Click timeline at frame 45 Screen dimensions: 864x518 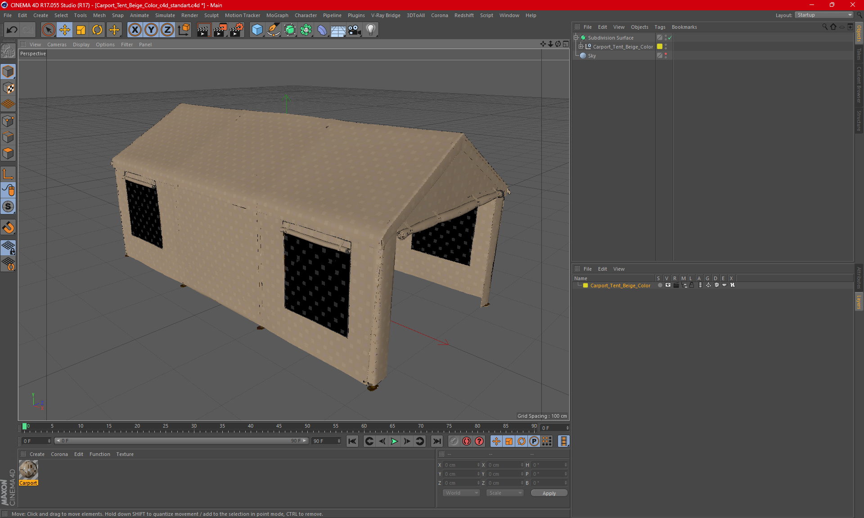[279, 427]
